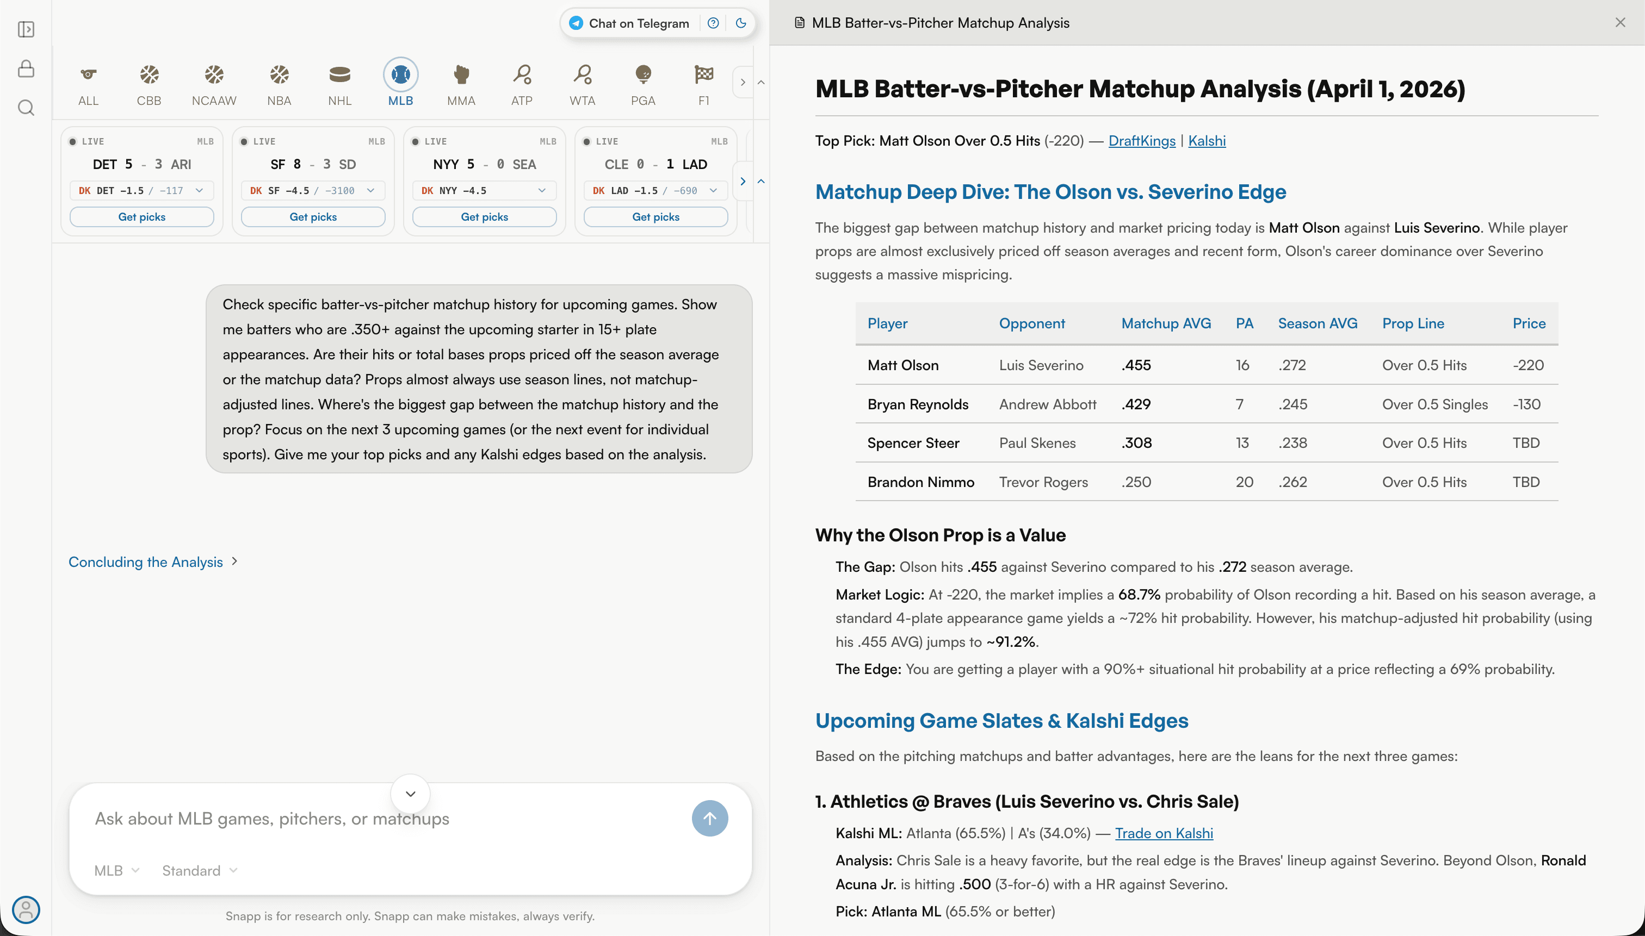Expand LAD -1.5 odds dropdown
This screenshot has width=1645, height=936.
pos(655,190)
